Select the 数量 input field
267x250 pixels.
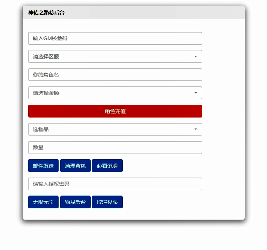click(x=115, y=148)
